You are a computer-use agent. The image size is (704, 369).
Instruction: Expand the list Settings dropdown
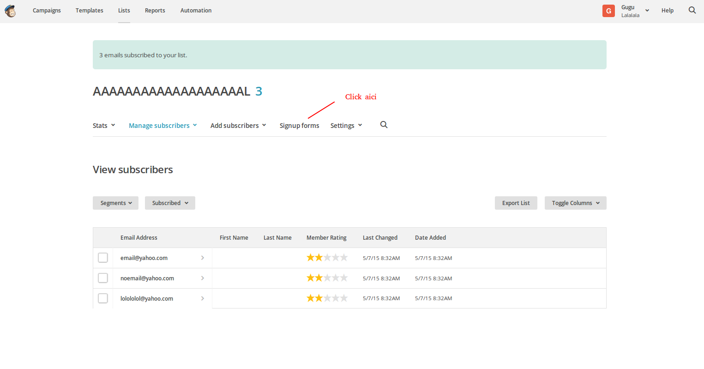[346, 126]
